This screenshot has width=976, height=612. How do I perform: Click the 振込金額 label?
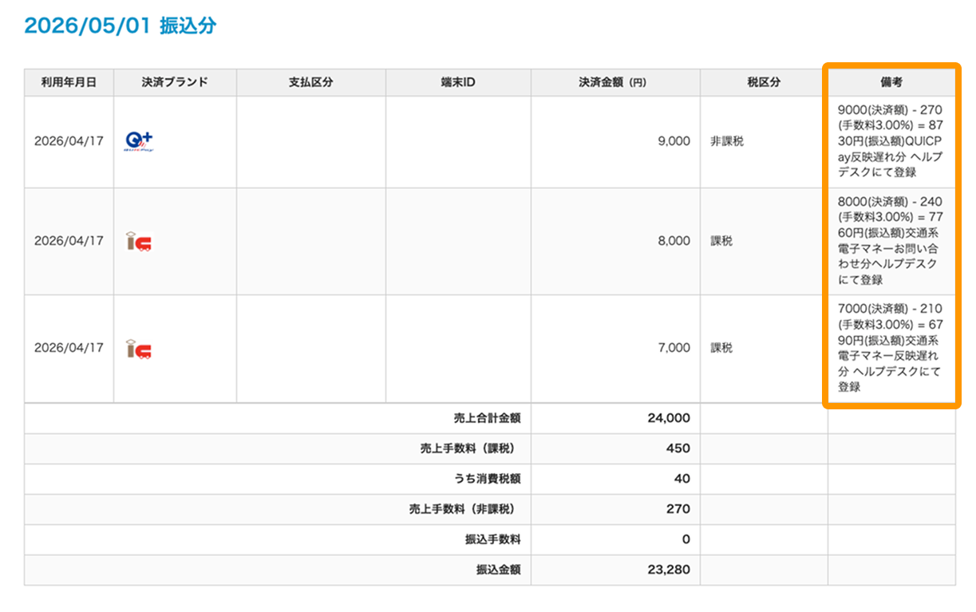point(499,570)
